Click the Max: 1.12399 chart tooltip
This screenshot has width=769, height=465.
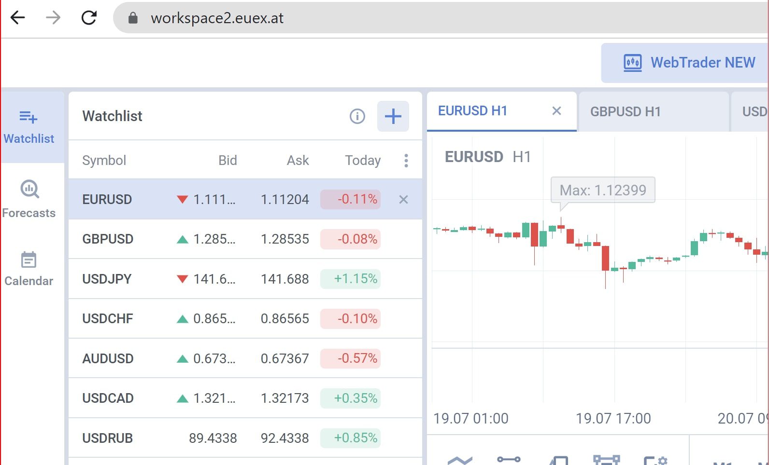[x=603, y=190]
